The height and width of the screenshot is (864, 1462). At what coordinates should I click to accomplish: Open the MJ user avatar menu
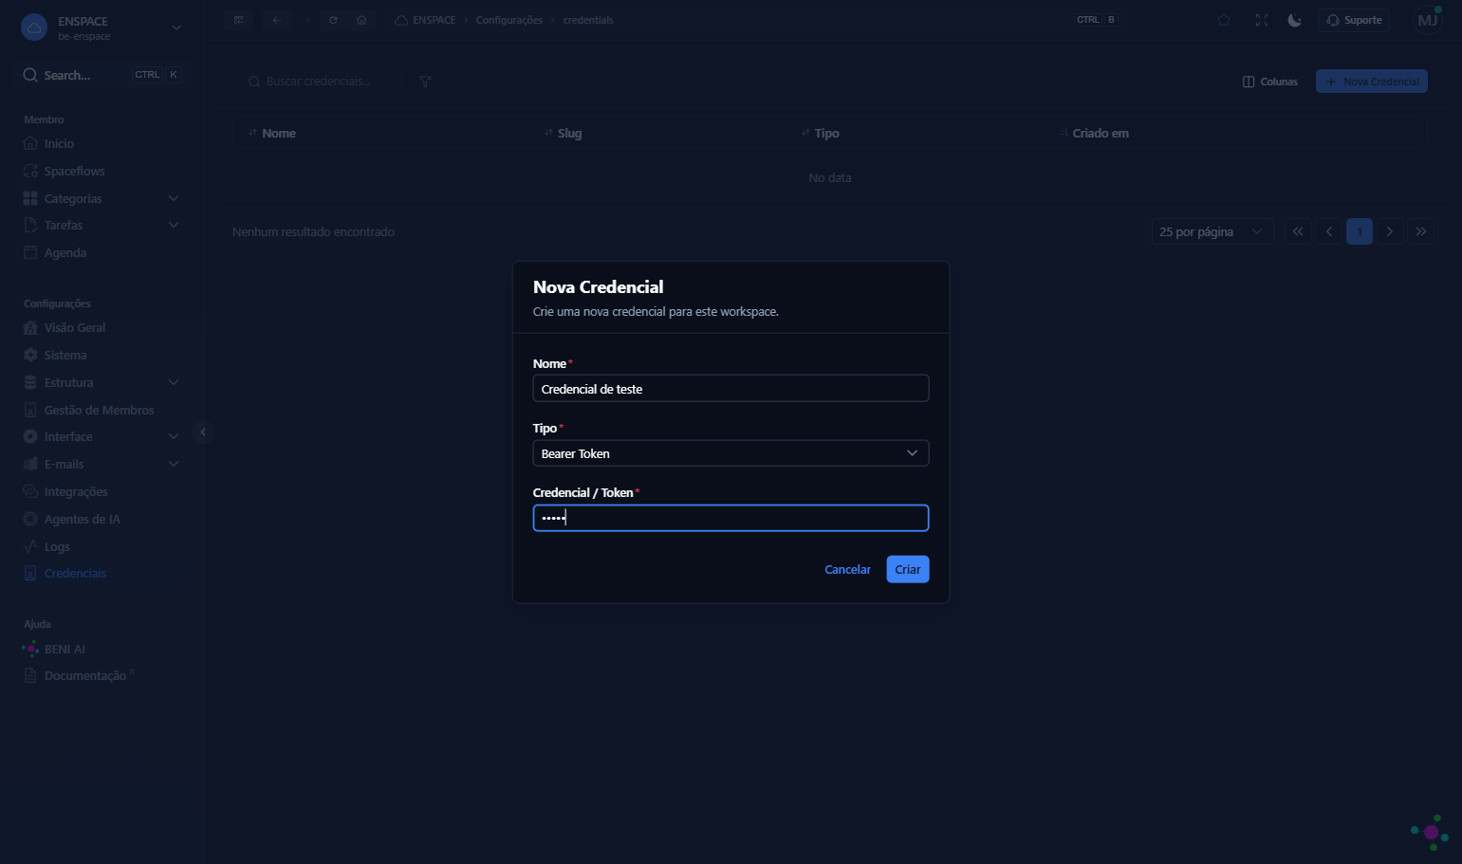(1428, 20)
